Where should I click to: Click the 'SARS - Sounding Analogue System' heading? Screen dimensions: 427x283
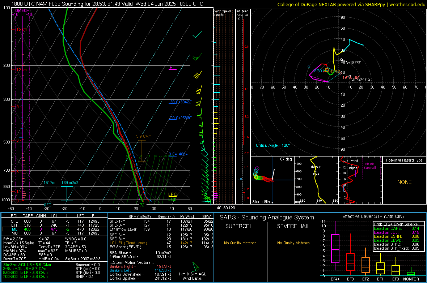click(x=267, y=218)
